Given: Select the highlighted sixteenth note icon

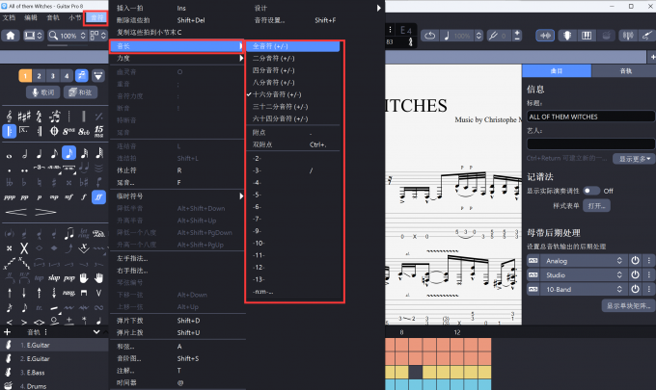Looking at the screenshot, I should point(69,153).
